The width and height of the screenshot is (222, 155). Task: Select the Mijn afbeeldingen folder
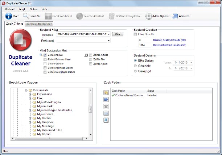49,102
